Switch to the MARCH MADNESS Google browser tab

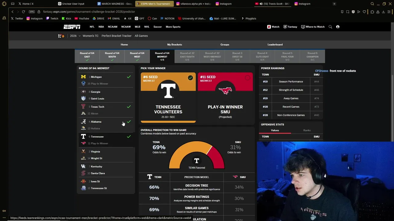click(x=115, y=4)
